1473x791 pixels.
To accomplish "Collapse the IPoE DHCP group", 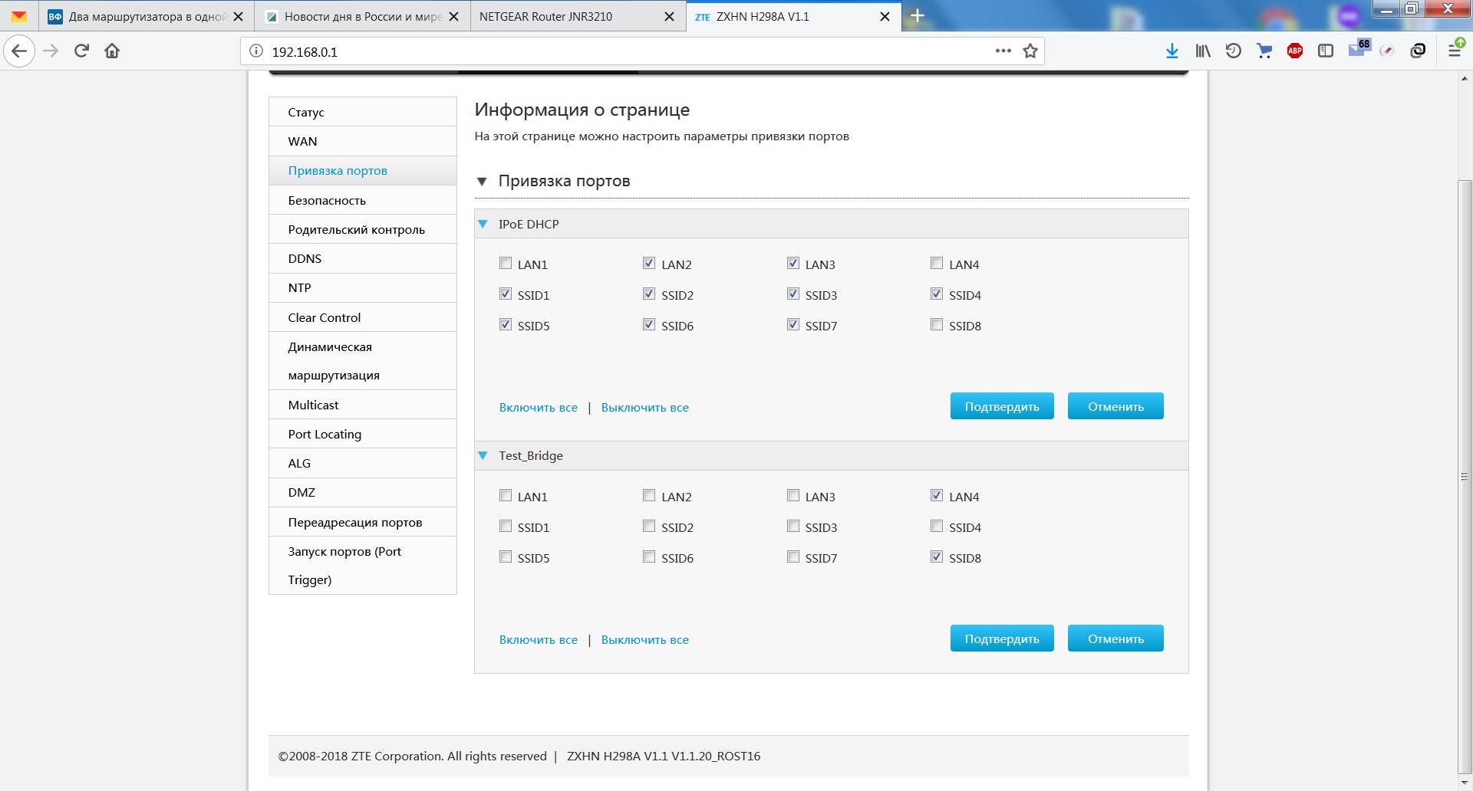I will (x=483, y=225).
